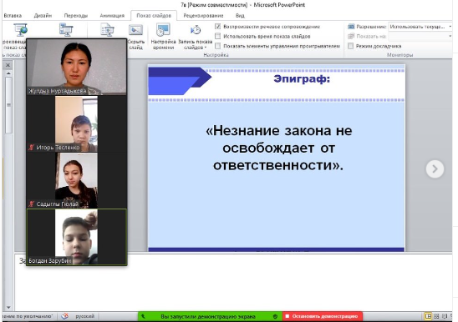
Task: Enable the use slide timings checkbox
Action: (217, 36)
